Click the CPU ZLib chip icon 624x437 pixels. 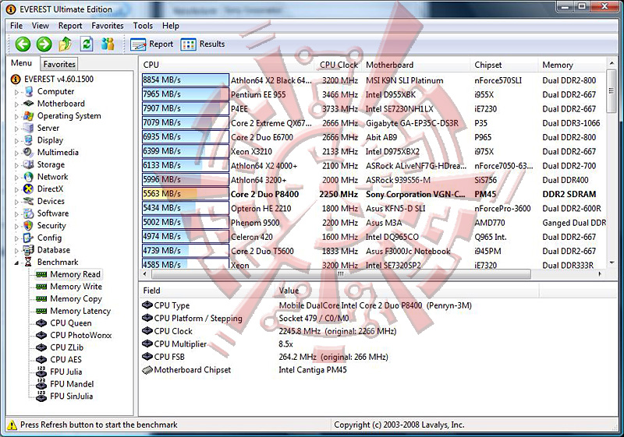[x=41, y=347]
